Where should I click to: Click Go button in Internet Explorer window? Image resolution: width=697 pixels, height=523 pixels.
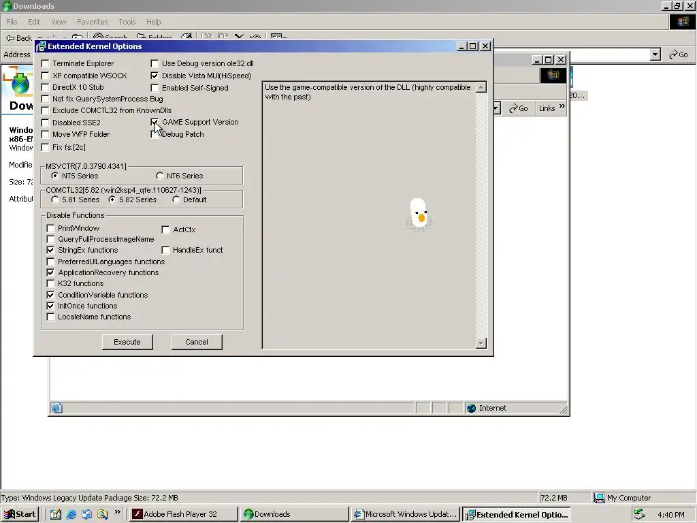click(x=518, y=108)
